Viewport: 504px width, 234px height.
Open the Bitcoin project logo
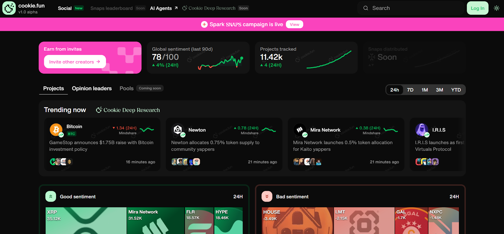tap(56, 129)
